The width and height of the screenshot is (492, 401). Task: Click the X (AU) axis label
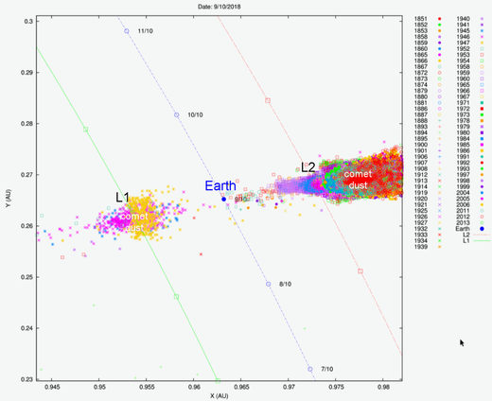pyautogui.click(x=220, y=396)
